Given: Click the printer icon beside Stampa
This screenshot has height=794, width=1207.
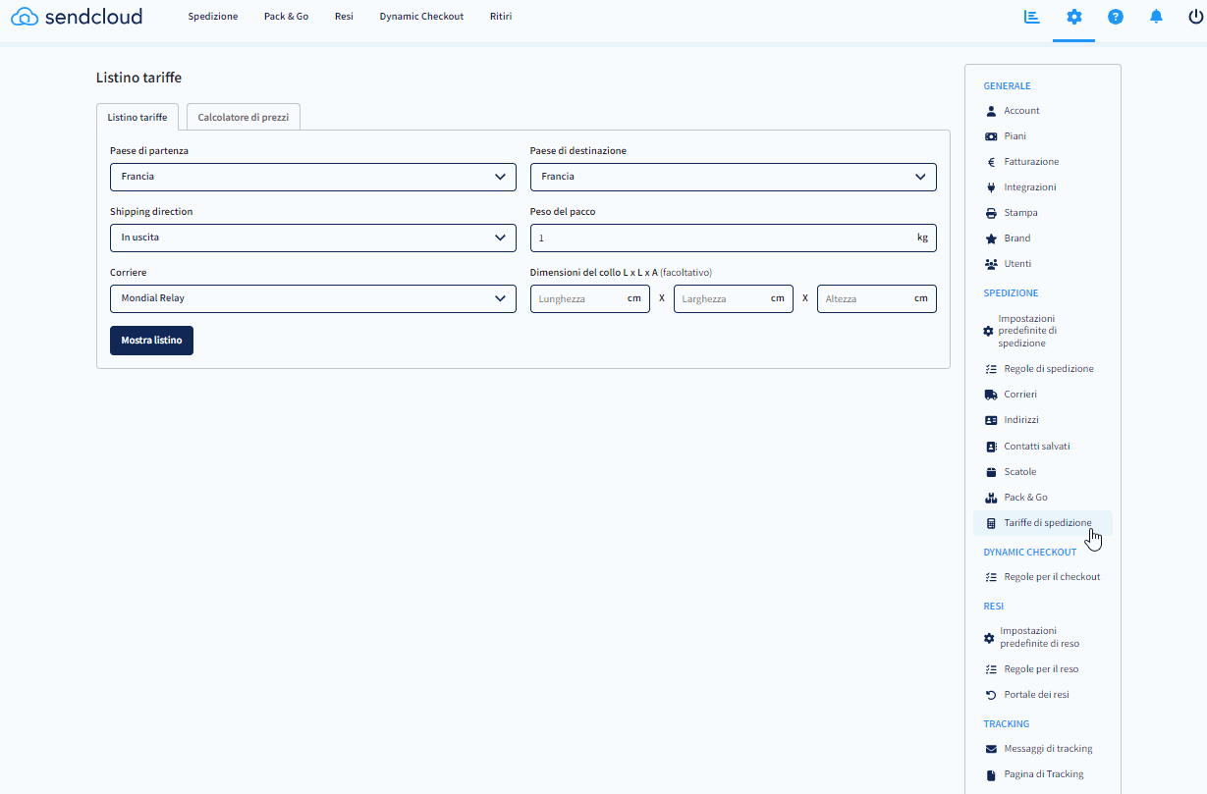Looking at the screenshot, I should click(991, 213).
